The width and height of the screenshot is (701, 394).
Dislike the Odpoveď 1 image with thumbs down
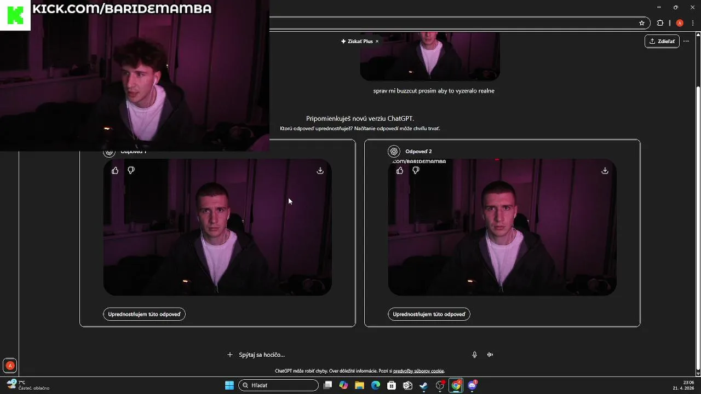131,171
